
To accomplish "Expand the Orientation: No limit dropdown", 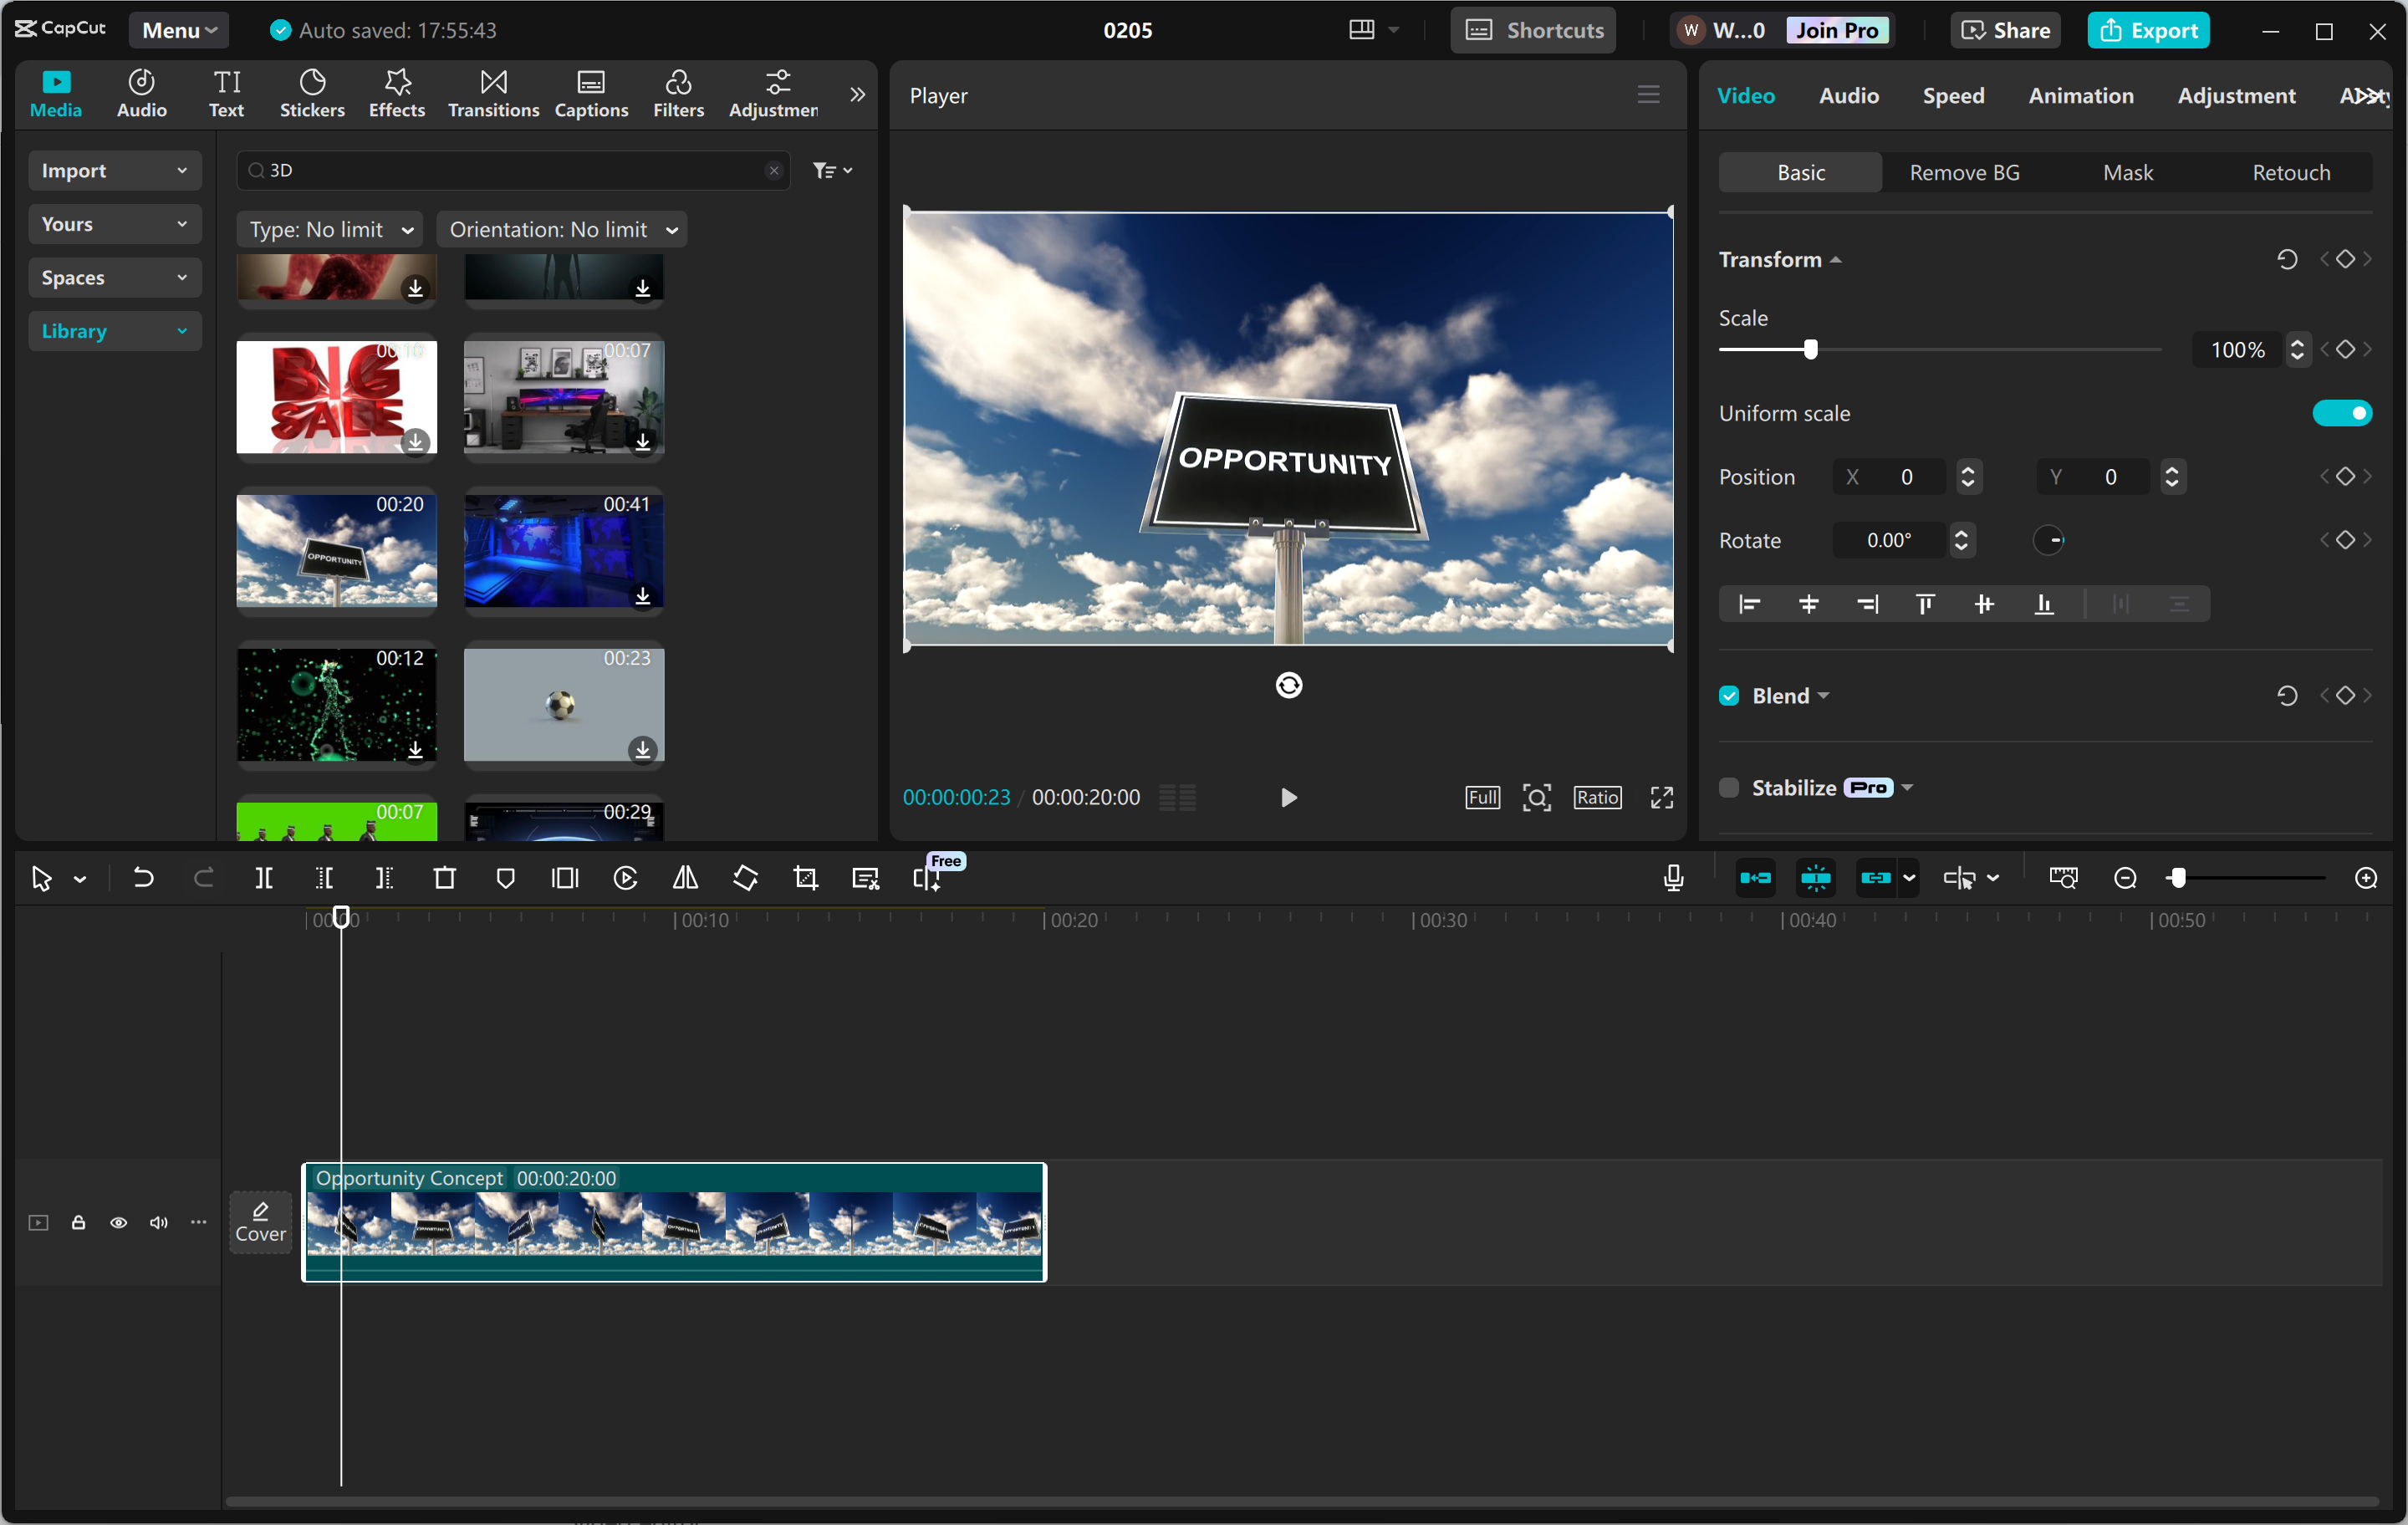I will point(562,229).
